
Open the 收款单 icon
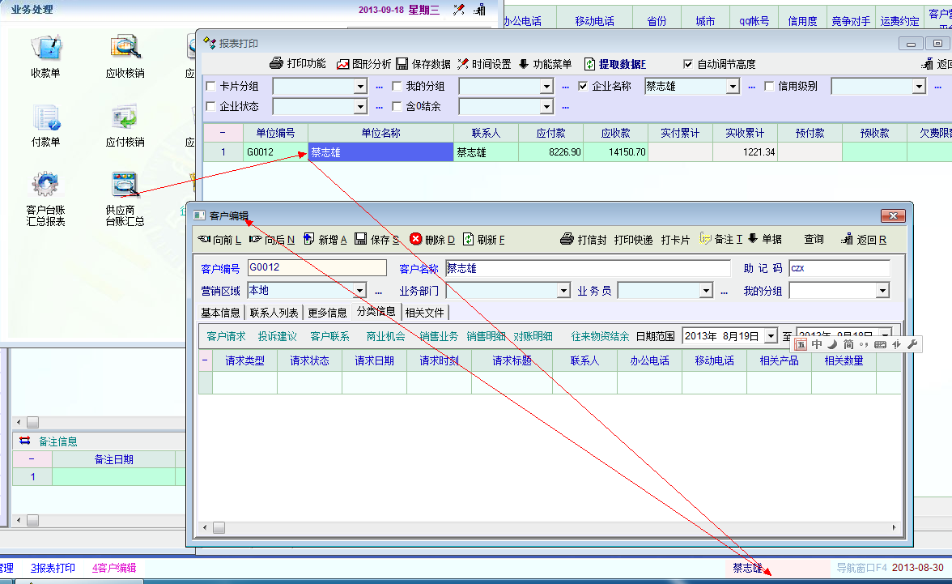pos(46,50)
